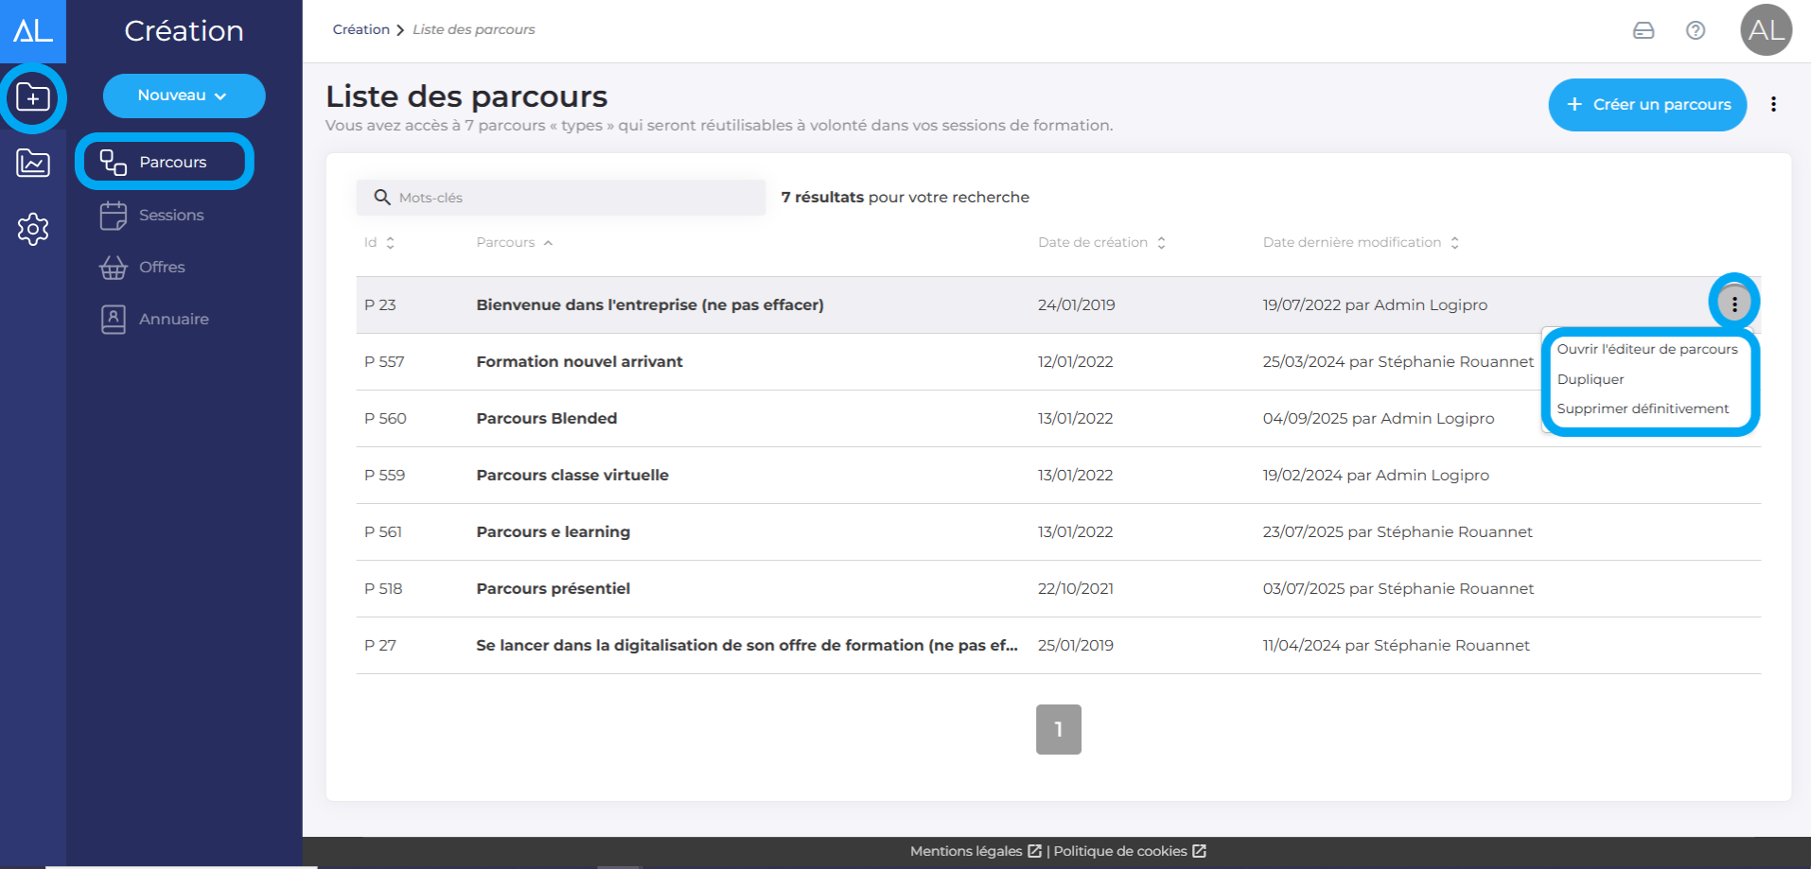1811x869 pixels.
Task: Select Ouvrir l'éditeur de parcours
Action: tap(1647, 349)
